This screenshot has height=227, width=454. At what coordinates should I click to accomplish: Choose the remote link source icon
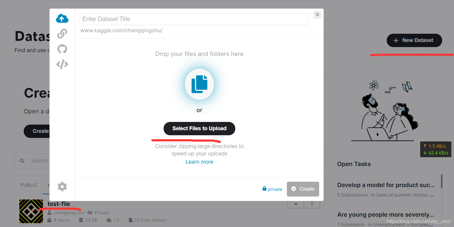click(x=62, y=34)
